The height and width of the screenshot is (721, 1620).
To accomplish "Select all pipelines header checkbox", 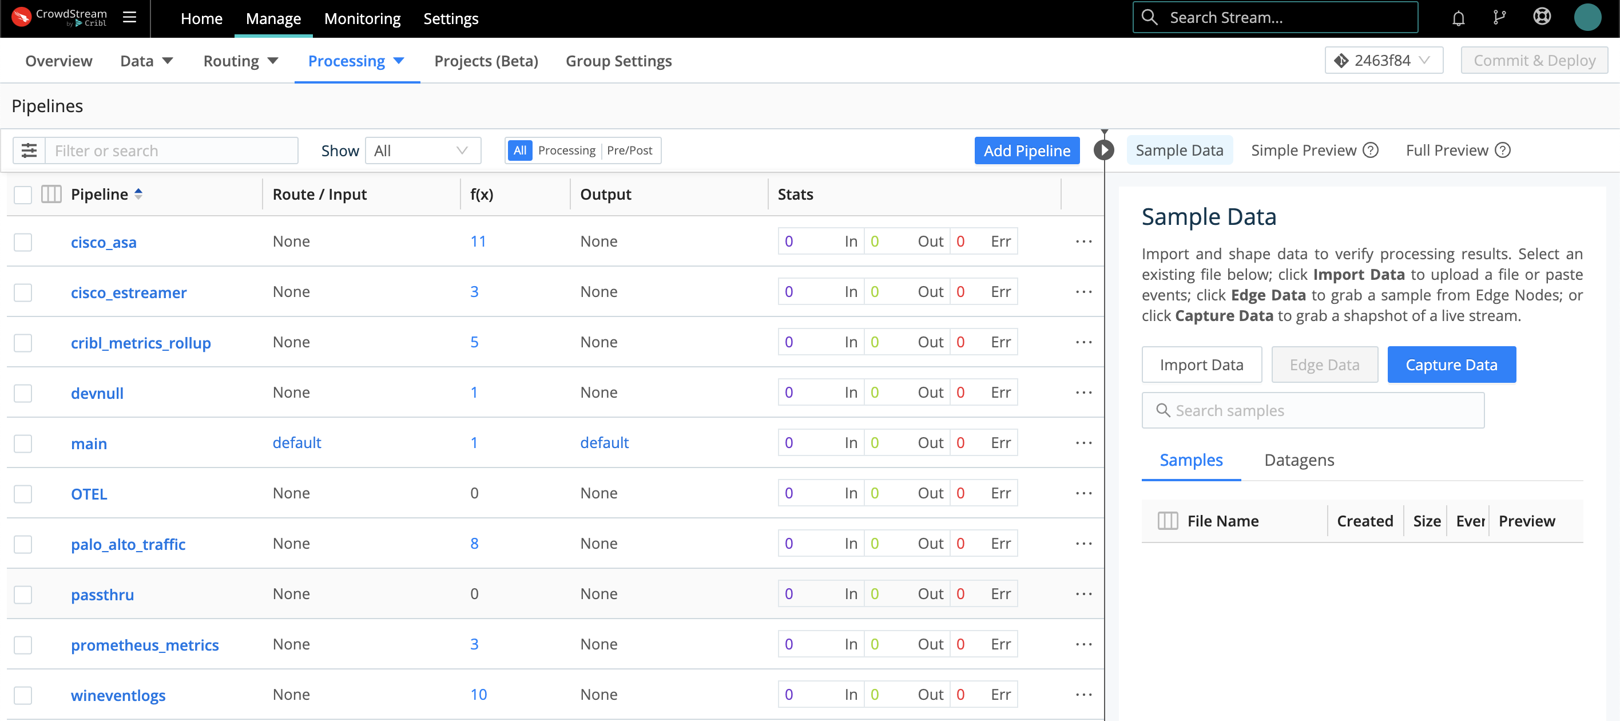I will click(x=23, y=195).
